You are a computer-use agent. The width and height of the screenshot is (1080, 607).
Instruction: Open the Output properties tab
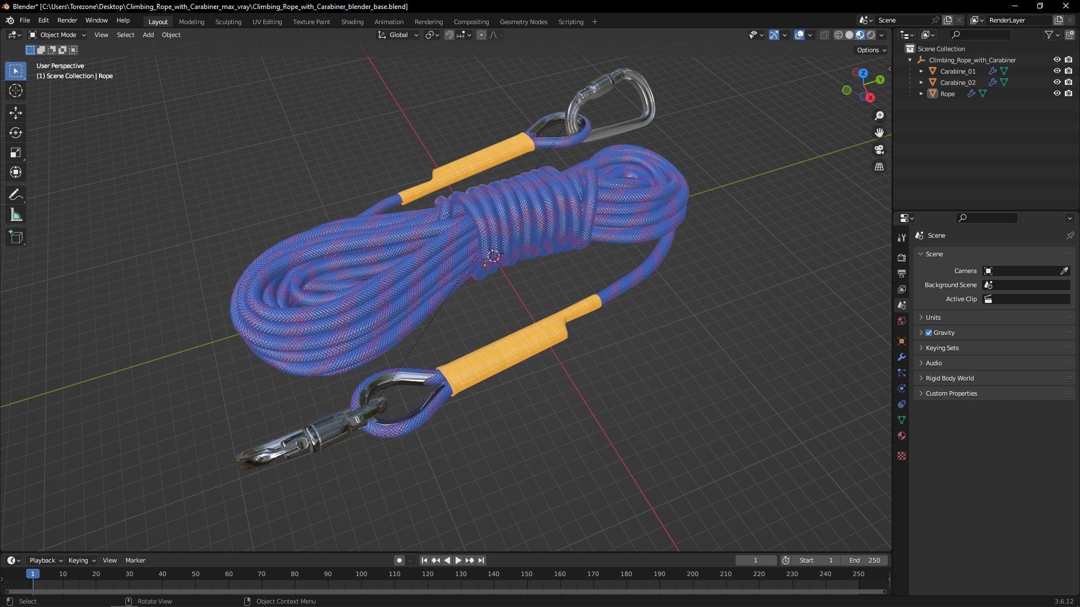tap(902, 274)
